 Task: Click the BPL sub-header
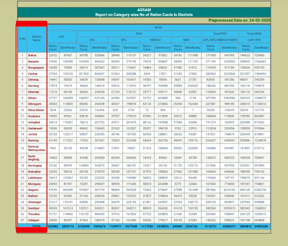coord(124,40)
